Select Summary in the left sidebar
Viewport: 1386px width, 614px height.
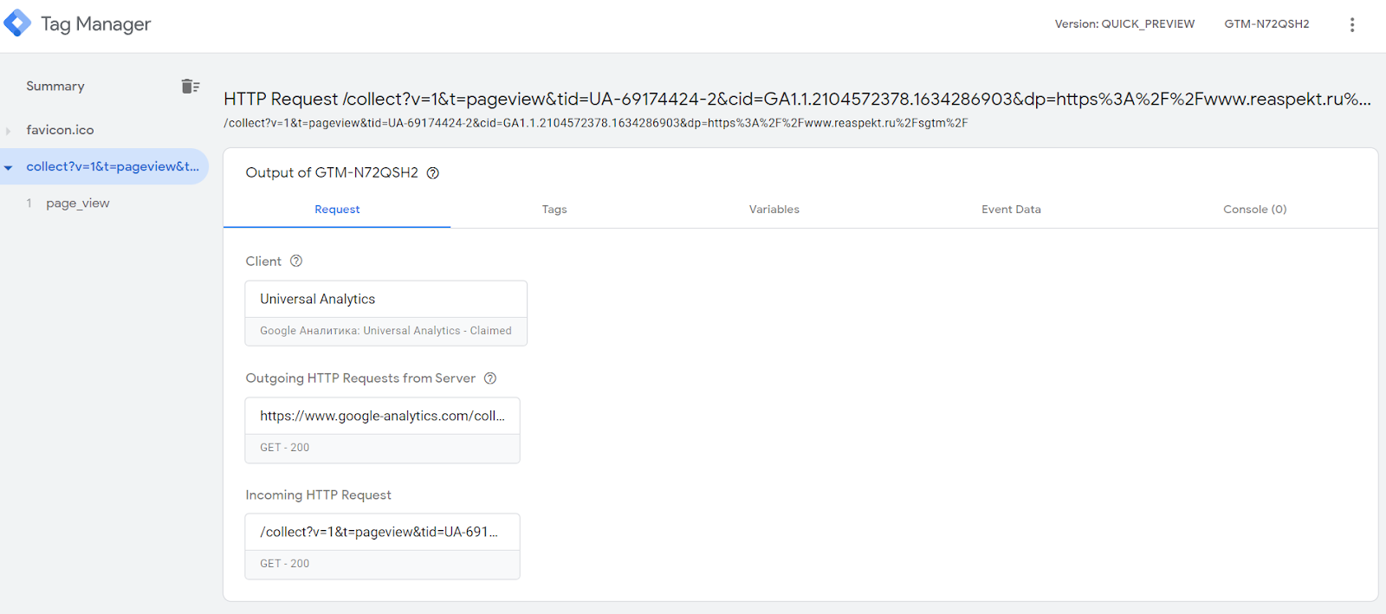click(55, 86)
